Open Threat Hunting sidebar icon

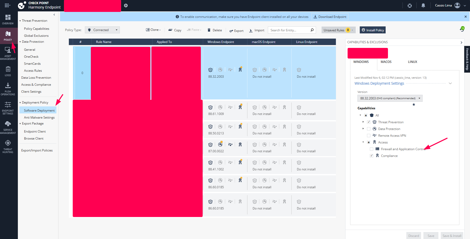pyautogui.click(x=8, y=147)
